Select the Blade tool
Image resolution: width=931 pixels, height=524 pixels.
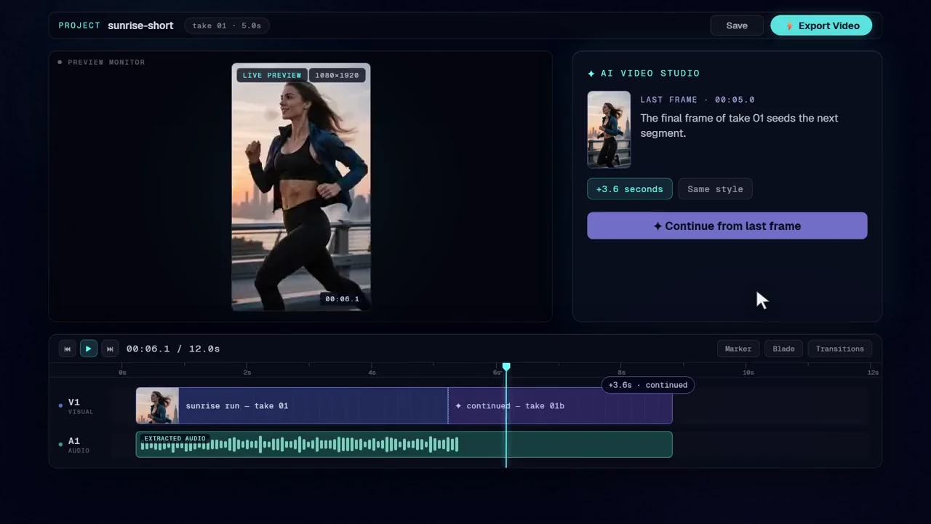coord(783,349)
